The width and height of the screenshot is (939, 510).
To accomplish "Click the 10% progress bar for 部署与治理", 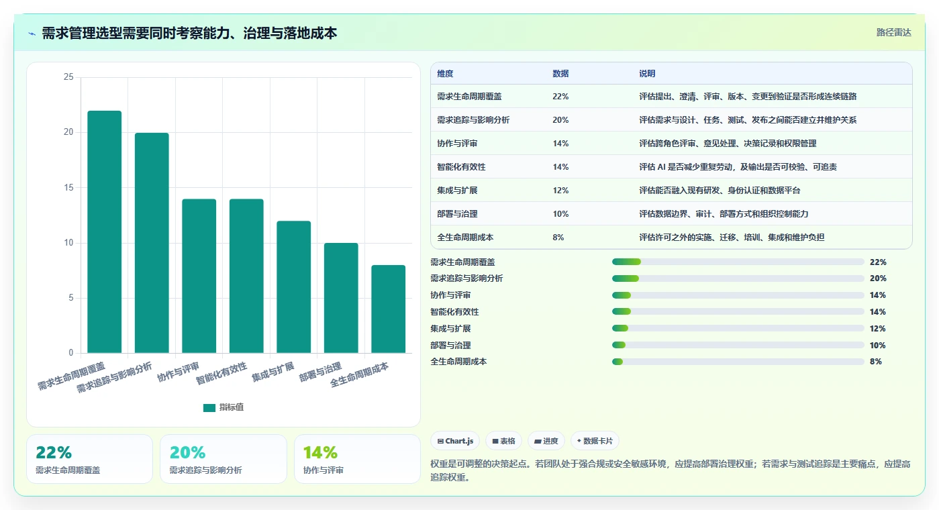I will 738,345.
